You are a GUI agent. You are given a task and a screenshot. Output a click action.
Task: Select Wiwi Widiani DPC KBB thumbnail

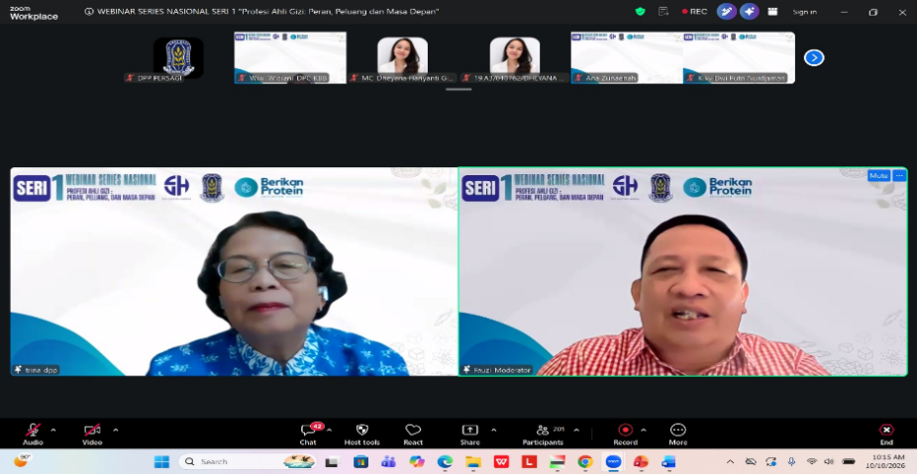[x=290, y=58]
